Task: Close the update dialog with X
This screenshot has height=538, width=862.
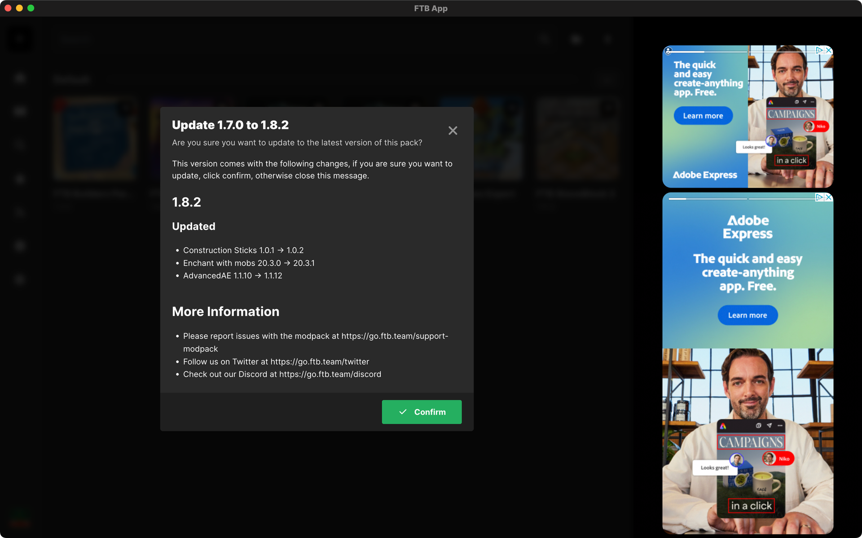Action: (453, 131)
